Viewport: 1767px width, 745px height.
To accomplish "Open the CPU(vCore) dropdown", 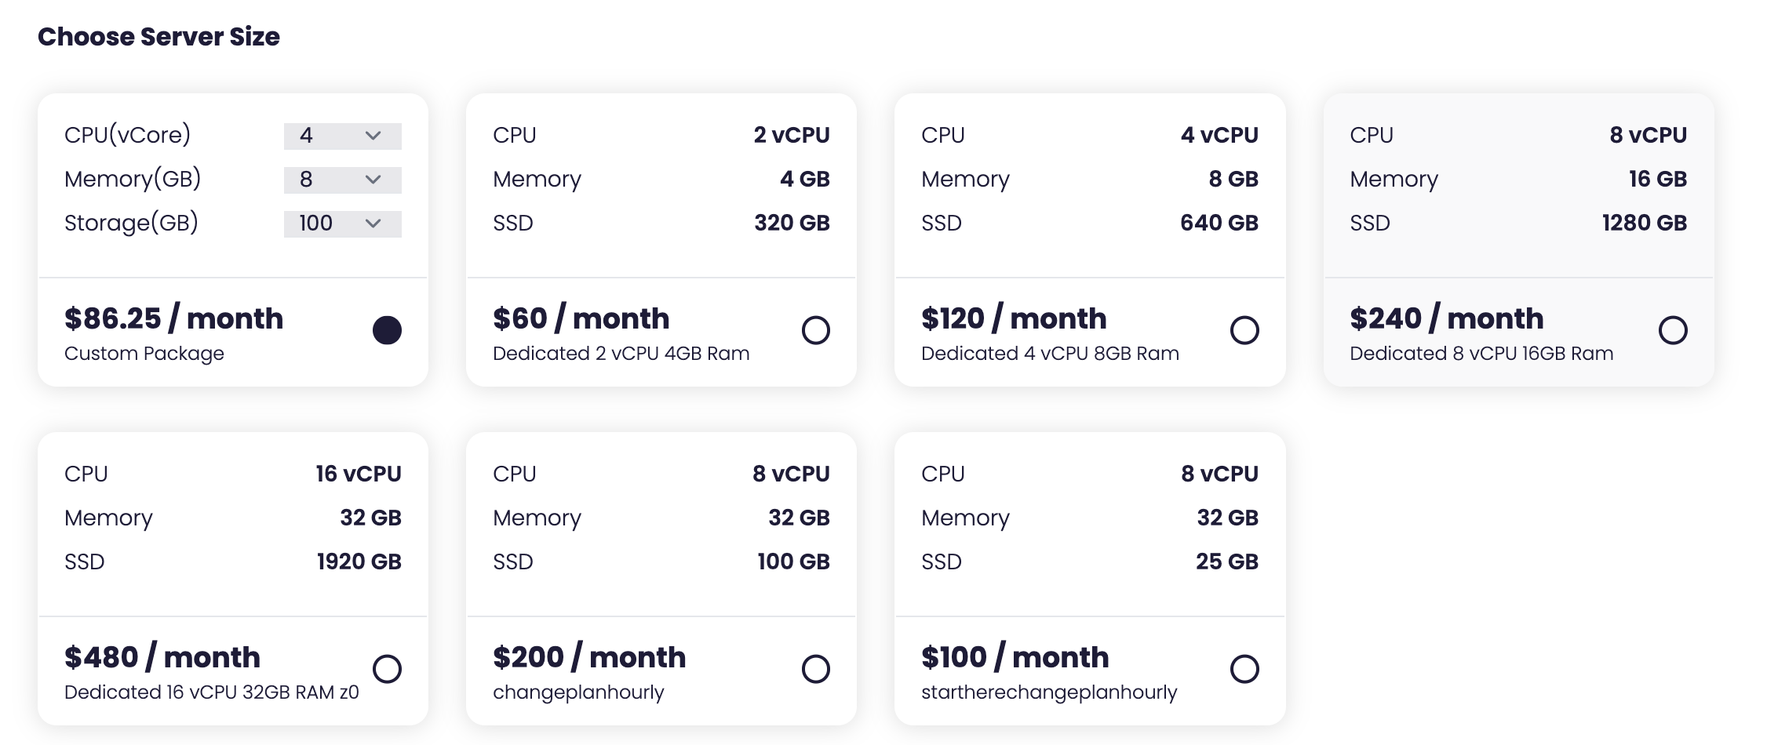I will [x=341, y=136].
